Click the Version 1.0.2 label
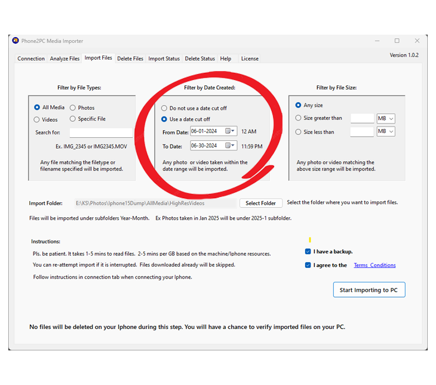The image size is (436, 385). [404, 55]
